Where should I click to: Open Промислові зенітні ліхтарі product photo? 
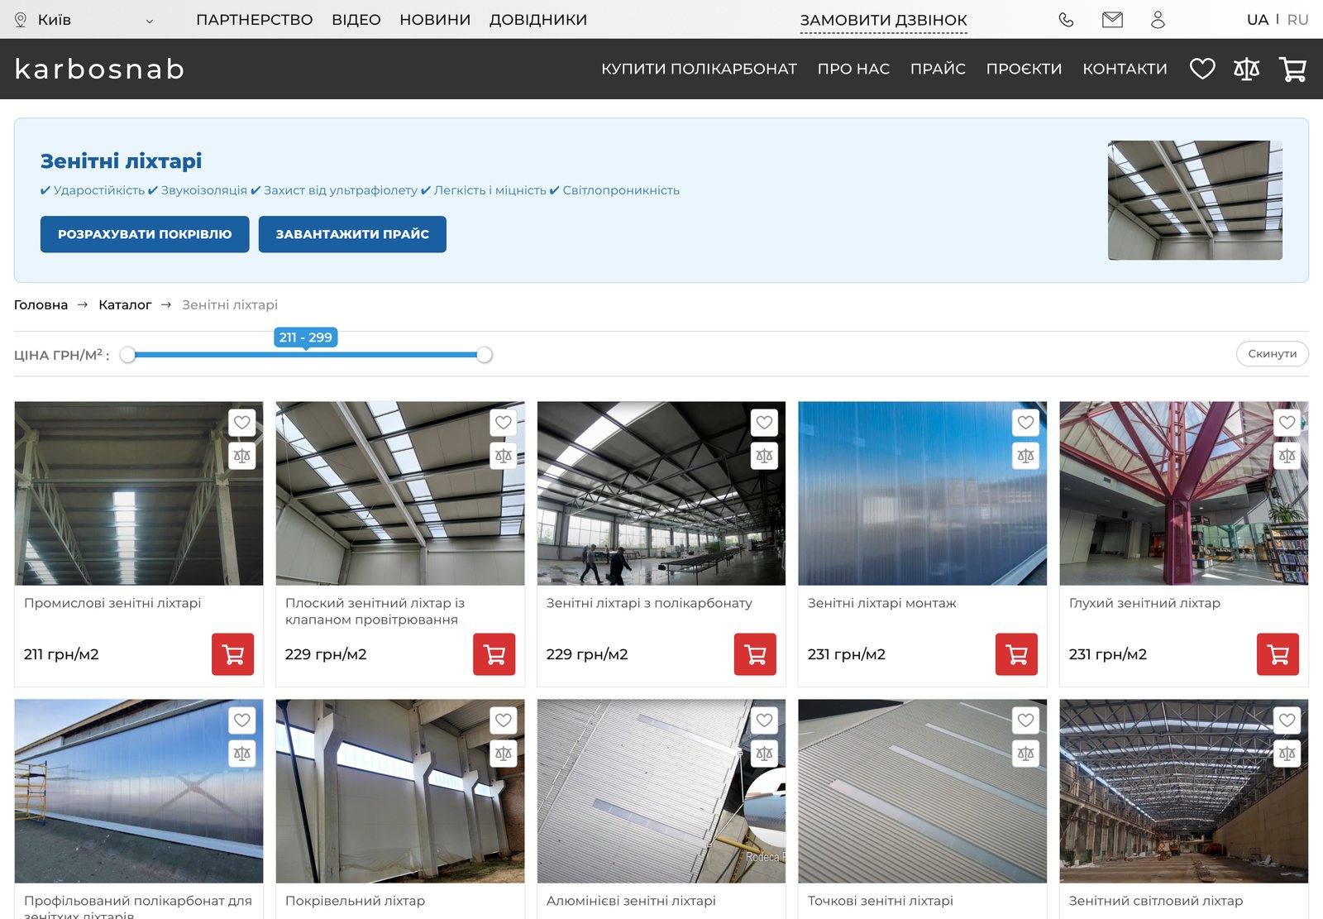[139, 493]
